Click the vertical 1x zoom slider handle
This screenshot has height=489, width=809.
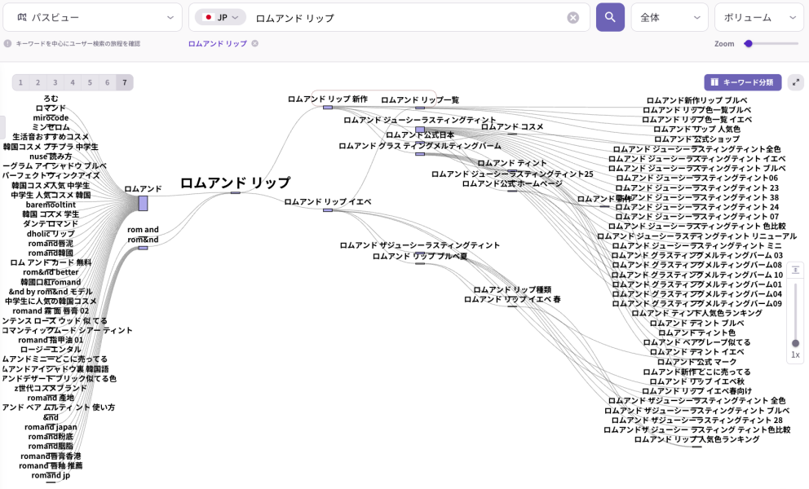point(795,344)
